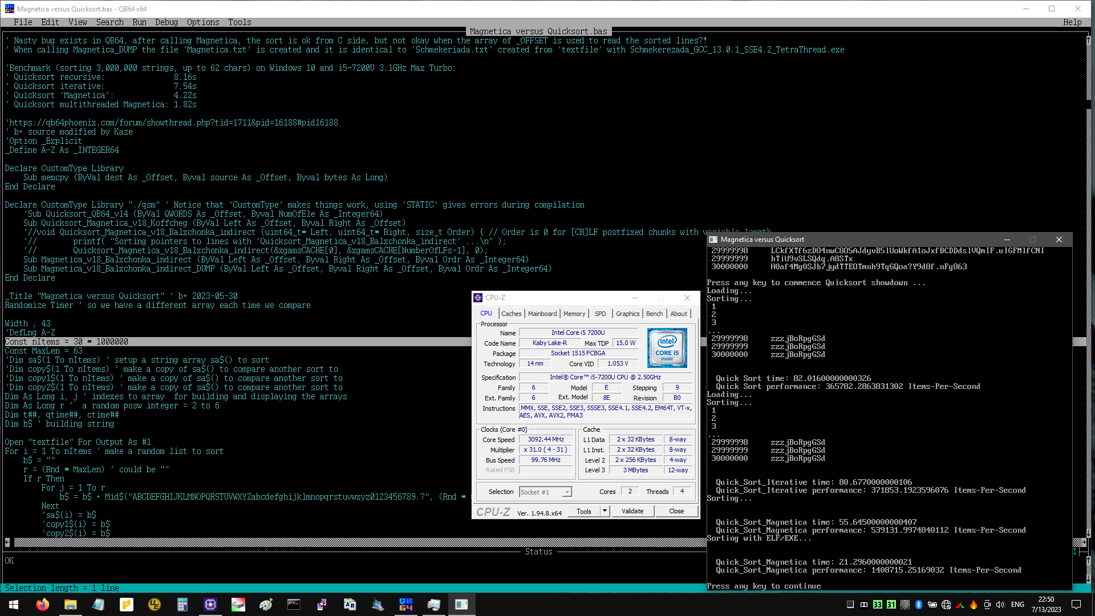Screen dimensions: 1095x616
Task: Open the Help menu in QB64
Action: click(1072, 22)
